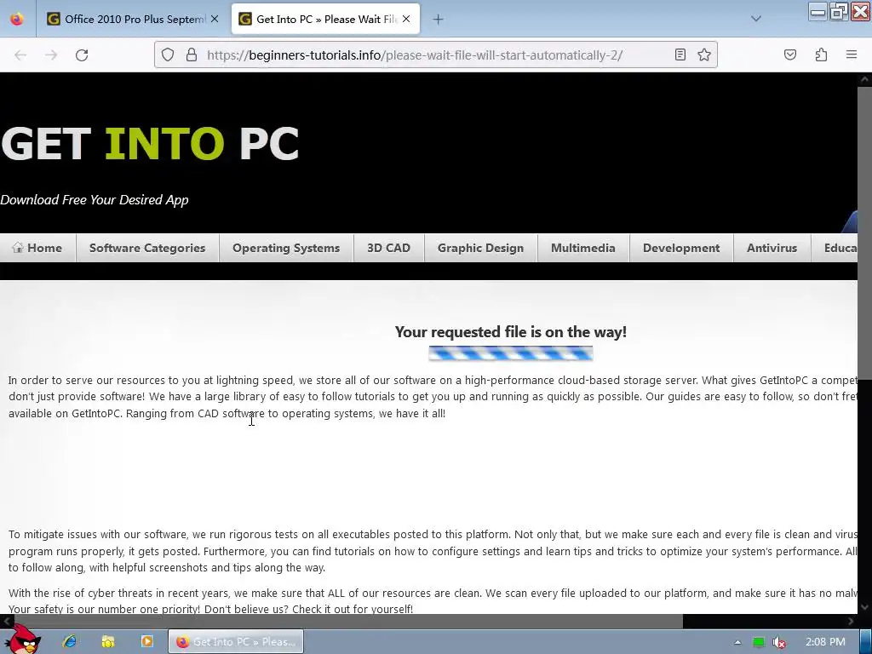Reload the current page
872x654 pixels.
[x=82, y=55]
